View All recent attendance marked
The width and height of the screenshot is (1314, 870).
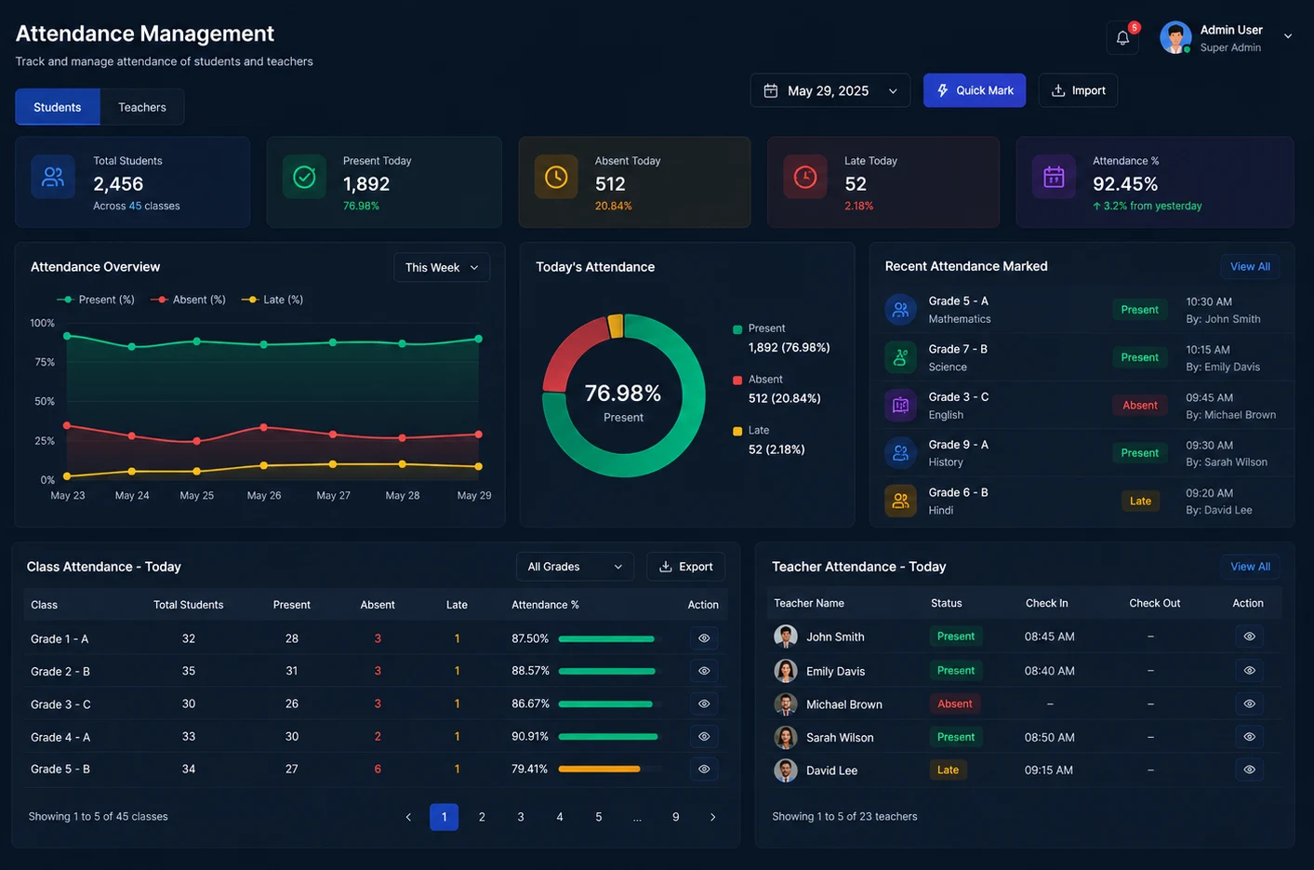(x=1250, y=266)
